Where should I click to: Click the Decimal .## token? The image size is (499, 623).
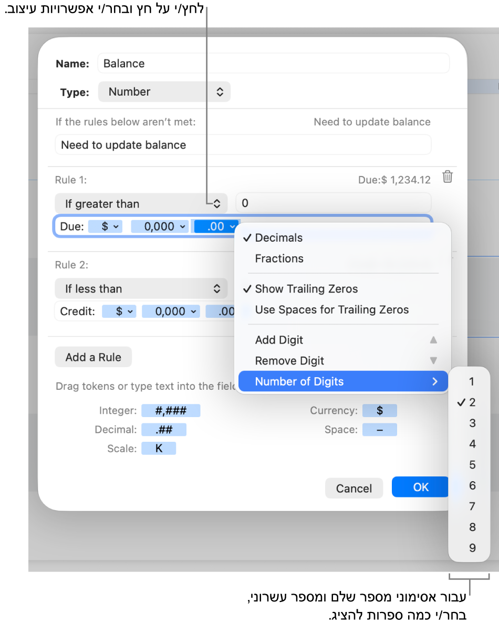pyautogui.click(x=164, y=430)
